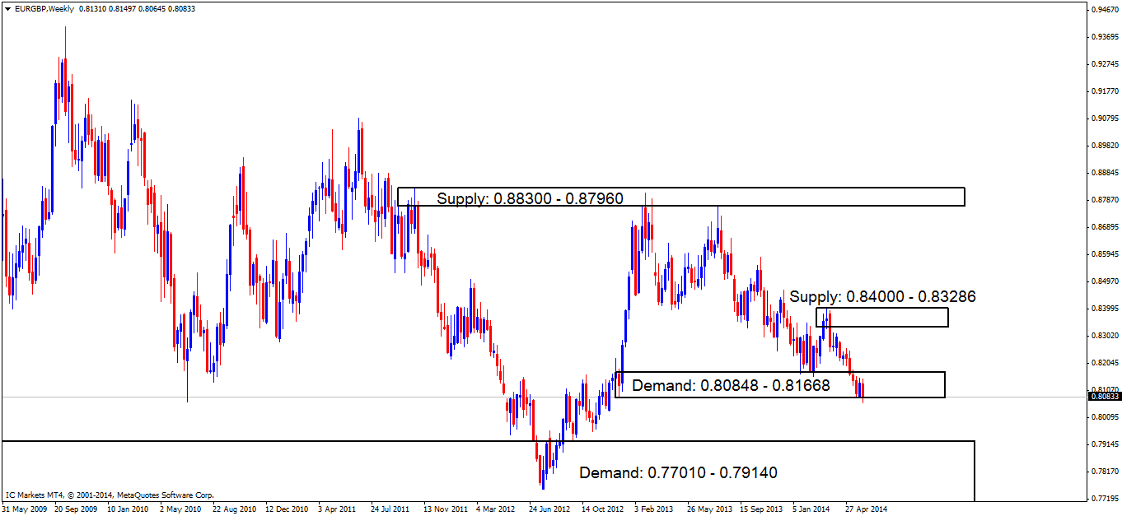Select the Demand: 0.77010 - 0.79140 label

click(x=678, y=472)
